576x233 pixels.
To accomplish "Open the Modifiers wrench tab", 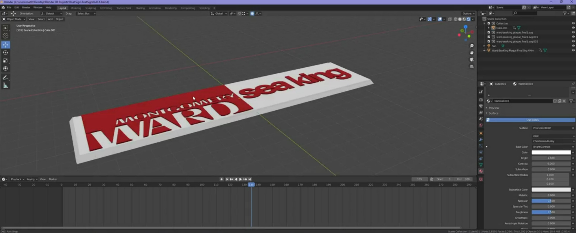I will click(x=481, y=140).
